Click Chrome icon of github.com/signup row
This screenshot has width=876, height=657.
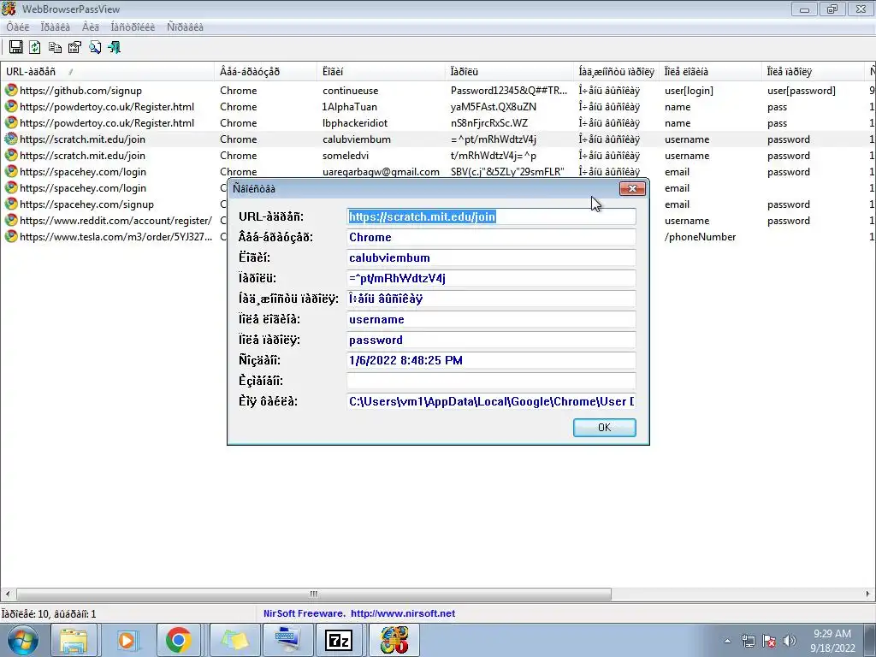(x=10, y=90)
